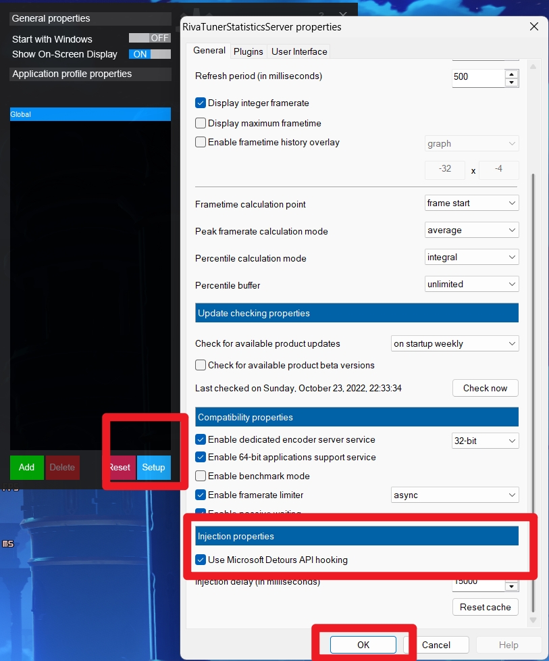Decrease refresh period with down arrow
549x661 pixels.
coord(511,82)
